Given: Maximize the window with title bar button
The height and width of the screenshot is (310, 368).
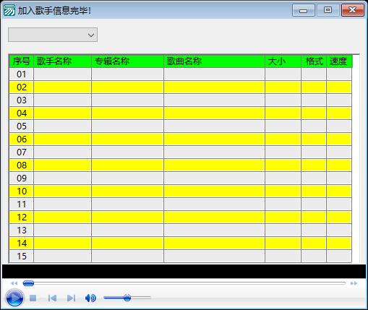Looking at the screenshot, I should pos(328,10).
